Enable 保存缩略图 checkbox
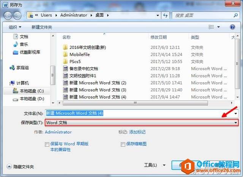Image resolution: width=243 pixels, height=177 pixels. [x=123, y=144]
